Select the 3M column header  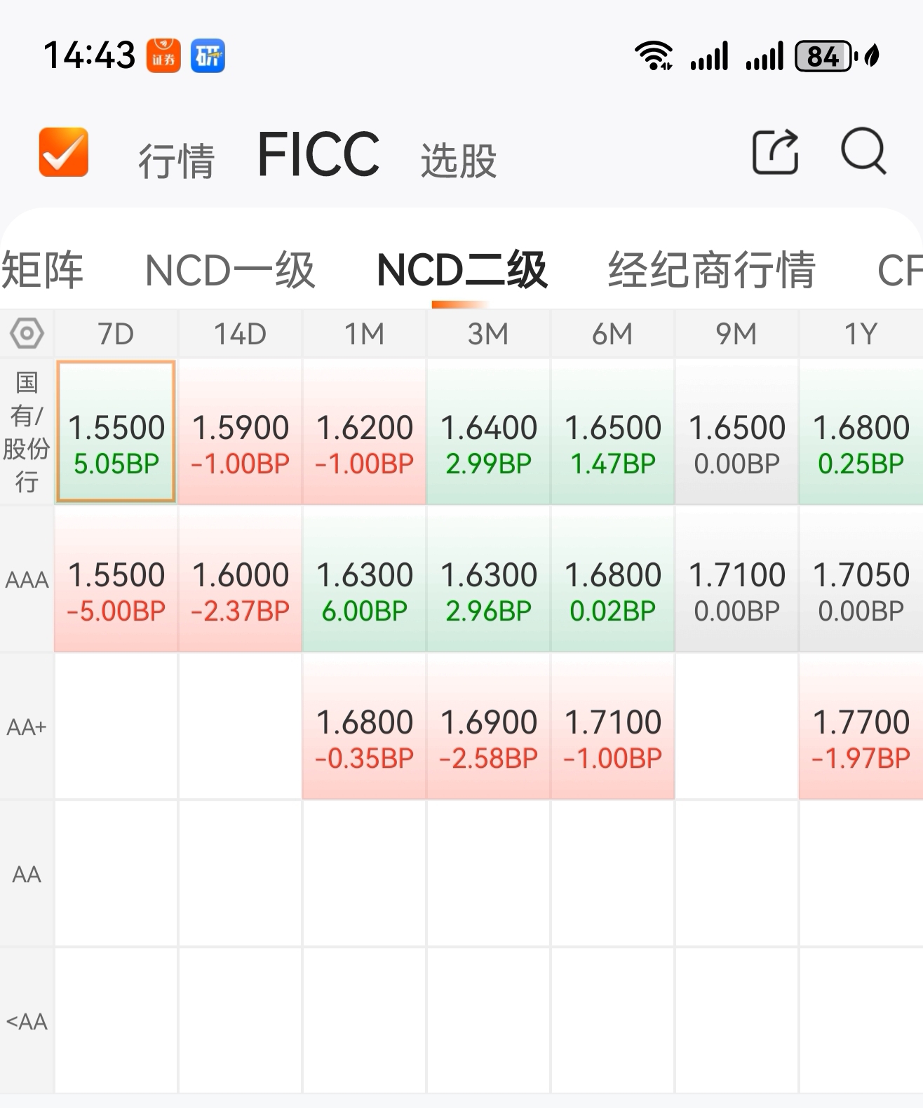(488, 334)
